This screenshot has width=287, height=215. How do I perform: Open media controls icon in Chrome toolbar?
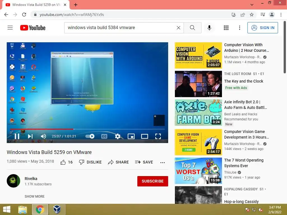click(x=263, y=15)
